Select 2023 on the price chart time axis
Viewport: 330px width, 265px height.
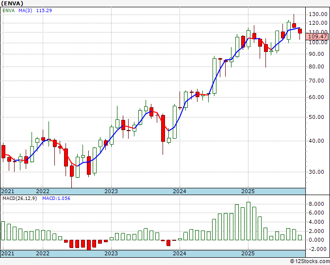click(x=111, y=191)
